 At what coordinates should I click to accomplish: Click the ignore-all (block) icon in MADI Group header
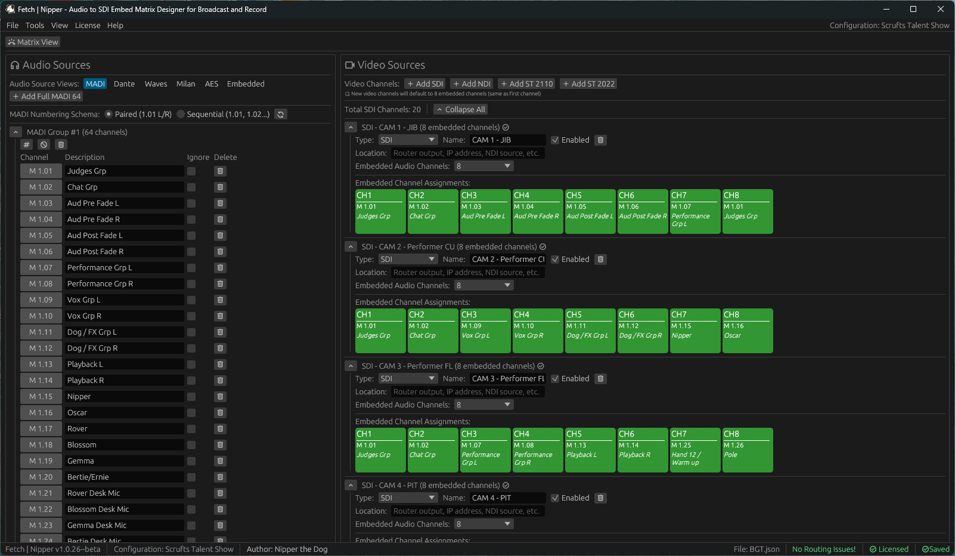[x=44, y=144]
